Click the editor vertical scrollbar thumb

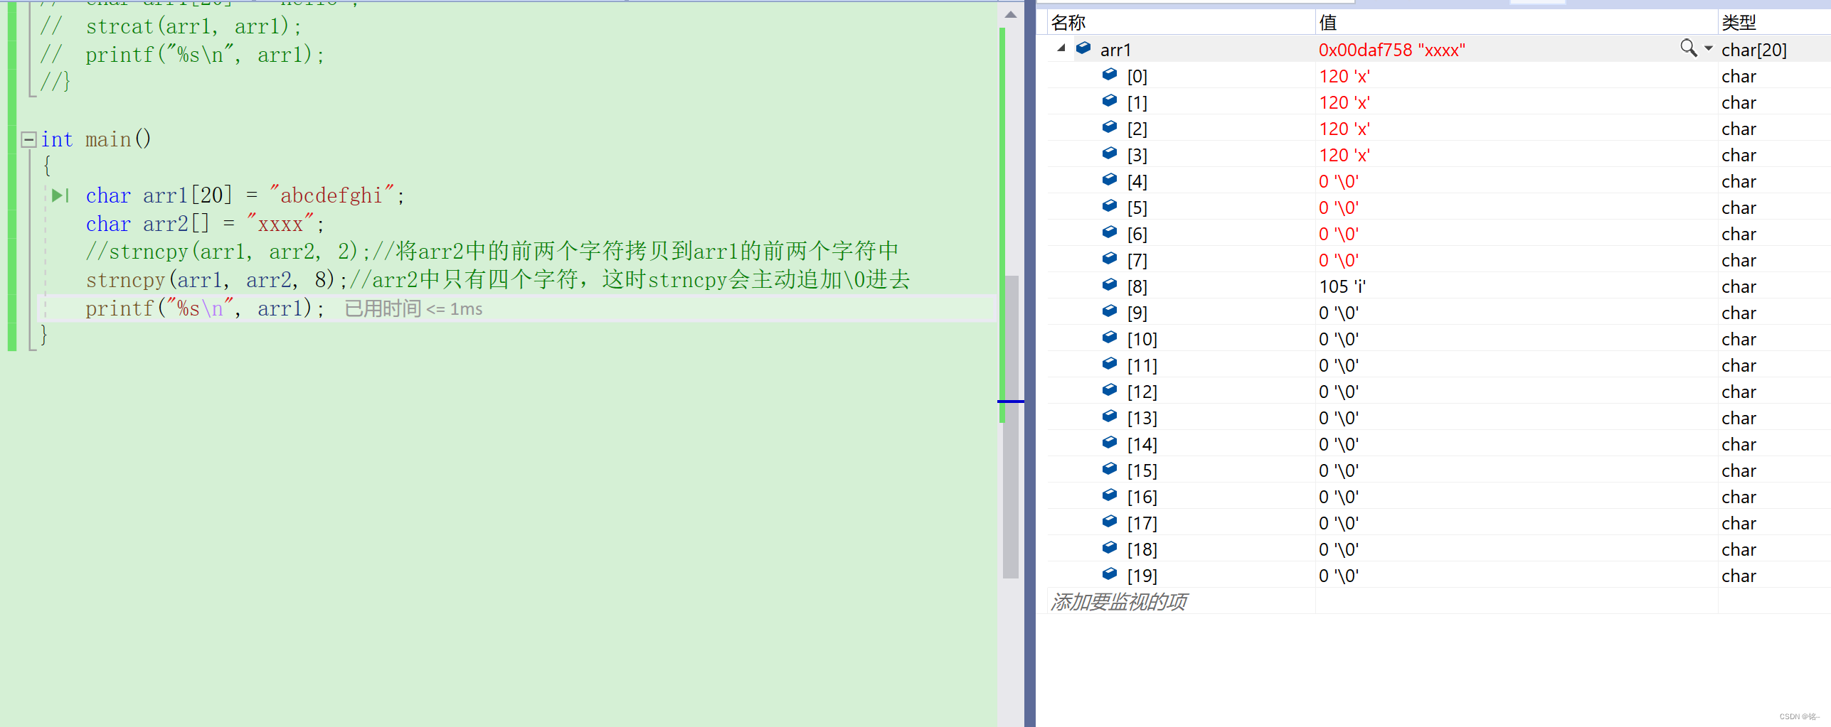point(1011,426)
